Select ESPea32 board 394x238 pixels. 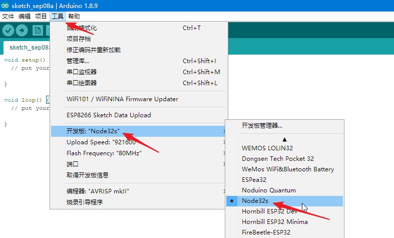coord(284,180)
